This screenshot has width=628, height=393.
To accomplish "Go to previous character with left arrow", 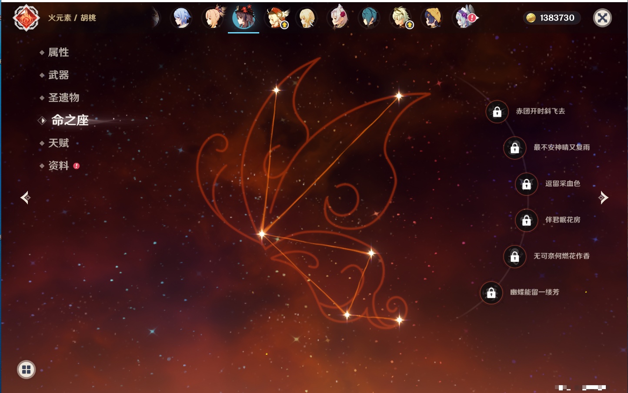I will click(25, 198).
